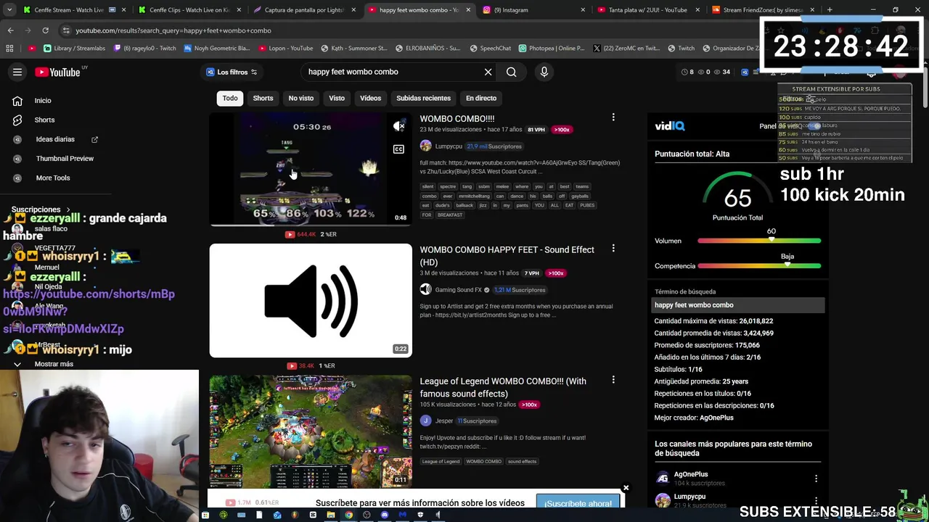Open the YouTube hamburger menu

click(x=17, y=72)
